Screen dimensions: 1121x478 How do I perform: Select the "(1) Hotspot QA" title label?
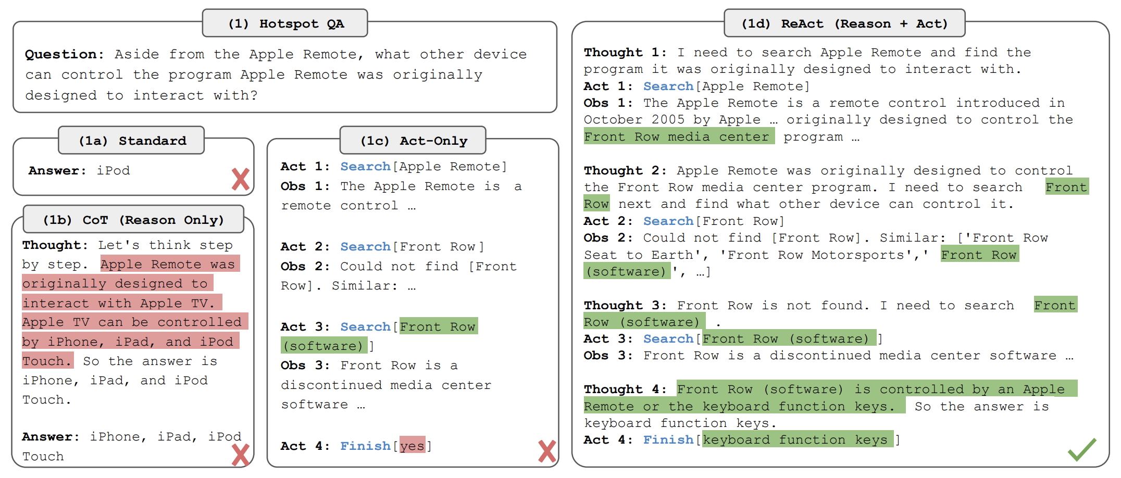[x=285, y=24]
